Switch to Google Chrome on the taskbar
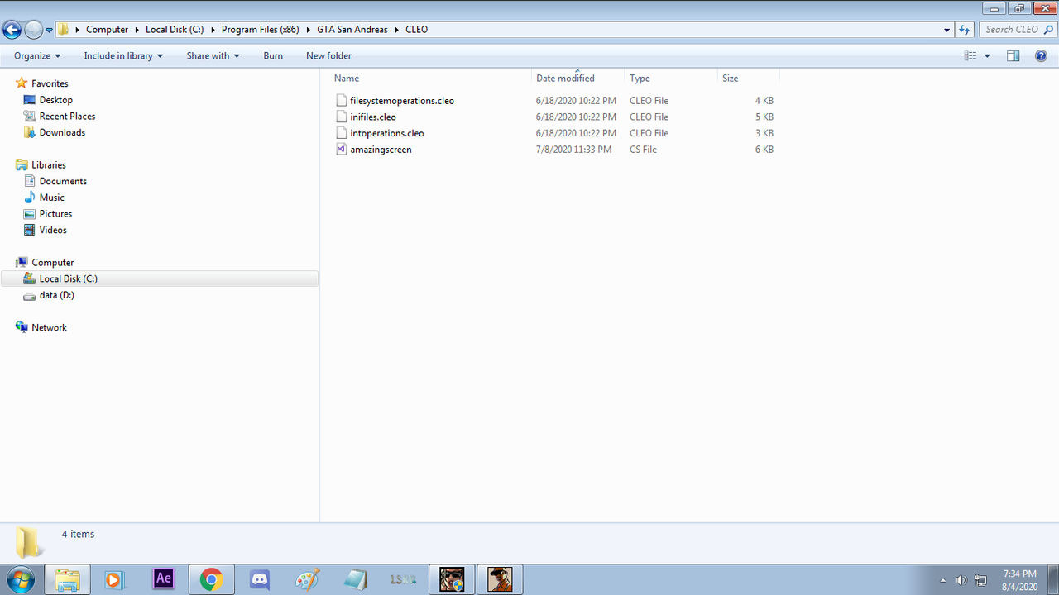This screenshot has height=595, width=1059. [212, 579]
